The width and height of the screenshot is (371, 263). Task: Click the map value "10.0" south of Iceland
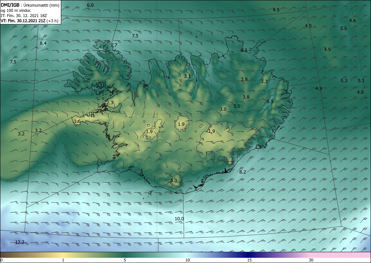179,219
